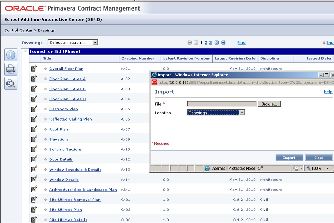Click the Browse... button for file
Screen dimensions: 334x223
[x=269, y=104]
